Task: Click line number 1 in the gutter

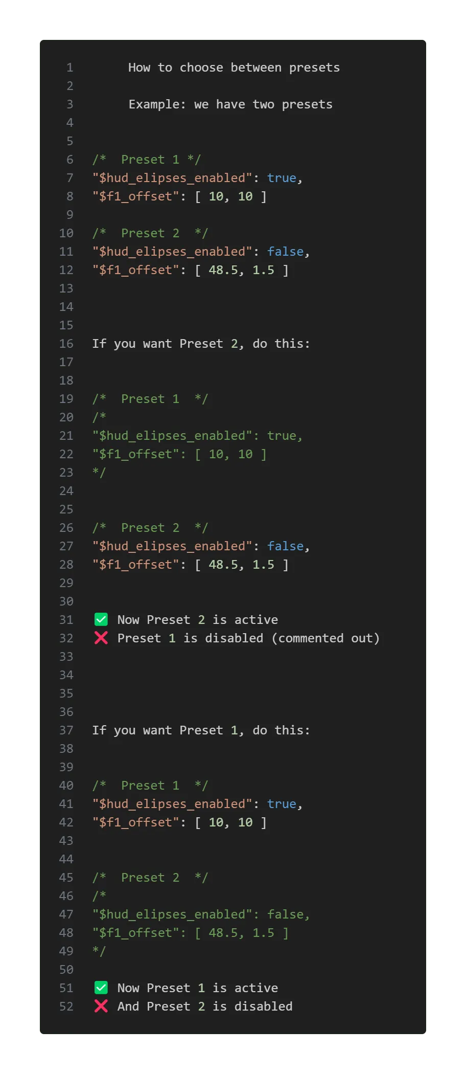Action: [x=70, y=68]
